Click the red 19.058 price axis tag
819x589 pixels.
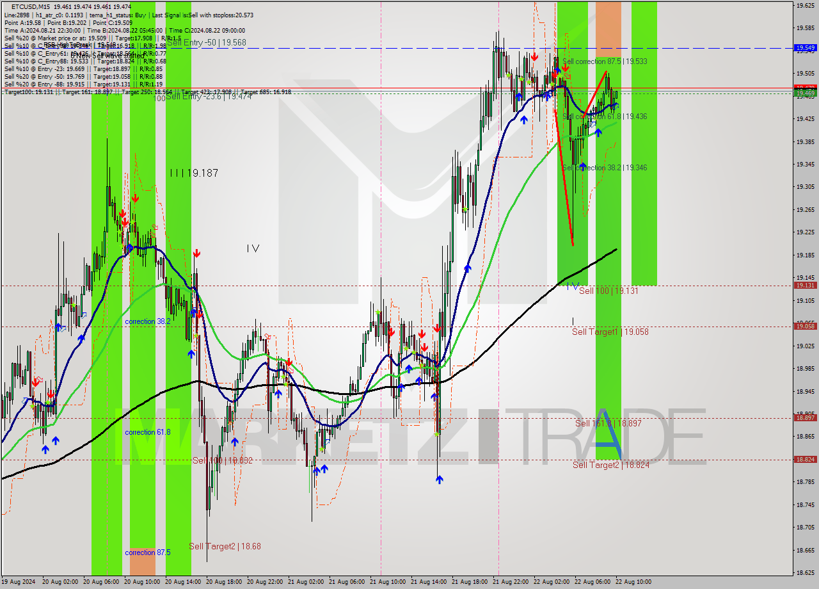tap(805, 327)
